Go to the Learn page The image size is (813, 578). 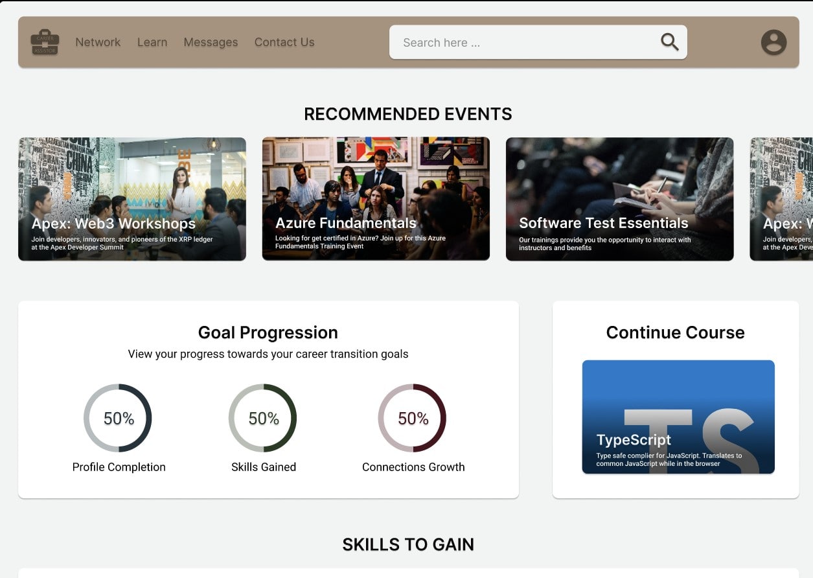pyautogui.click(x=152, y=42)
